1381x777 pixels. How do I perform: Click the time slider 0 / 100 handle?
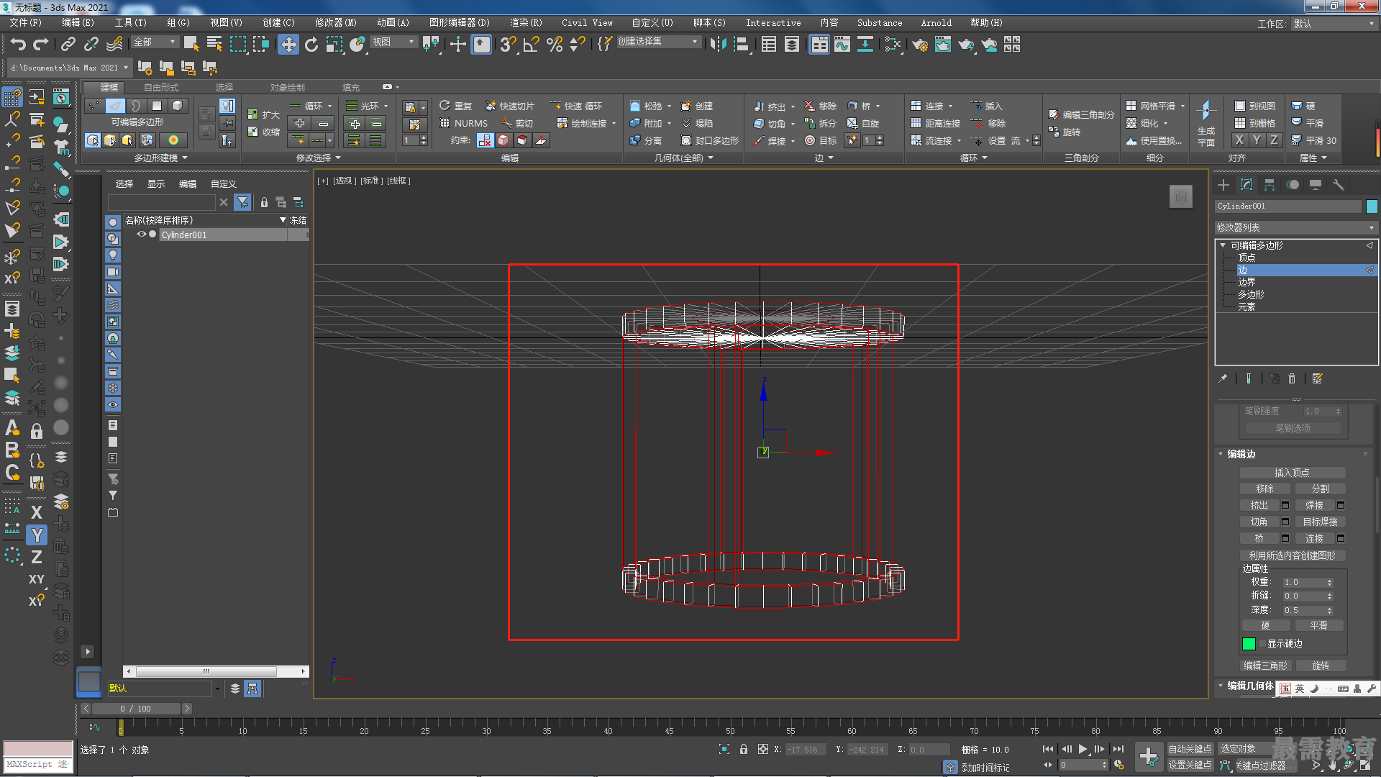point(135,709)
